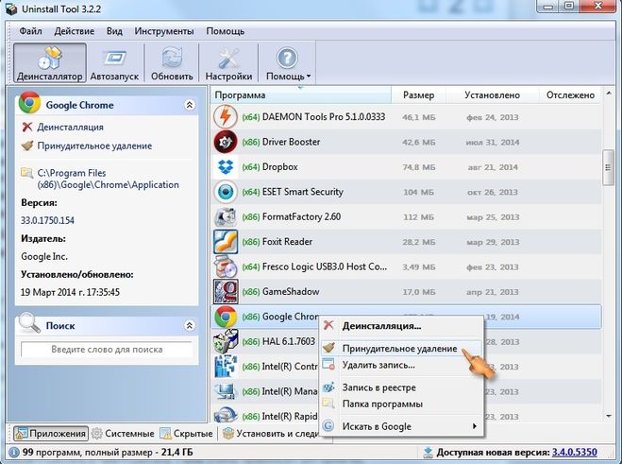Sort by the Размер column header
Viewport: 622px width, 464px height.
(x=418, y=95)
